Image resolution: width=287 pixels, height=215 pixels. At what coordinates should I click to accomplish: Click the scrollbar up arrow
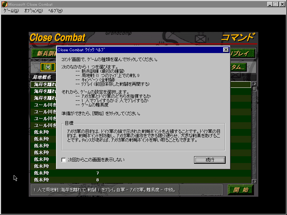coord(255,83)
